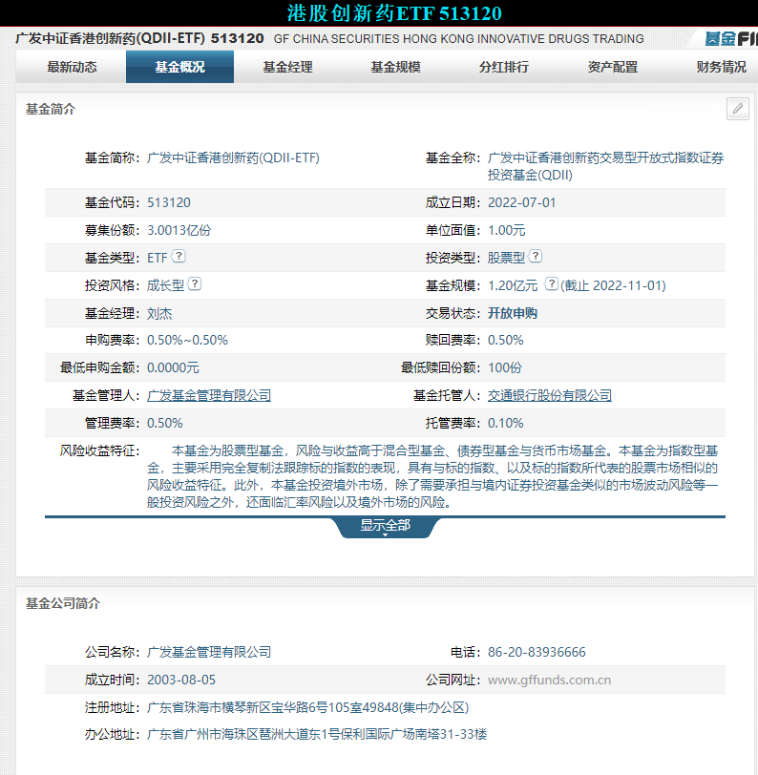Viewport: 758px width, 775px height.
Task: Open the 资产配置 tab
Action: 613,67
